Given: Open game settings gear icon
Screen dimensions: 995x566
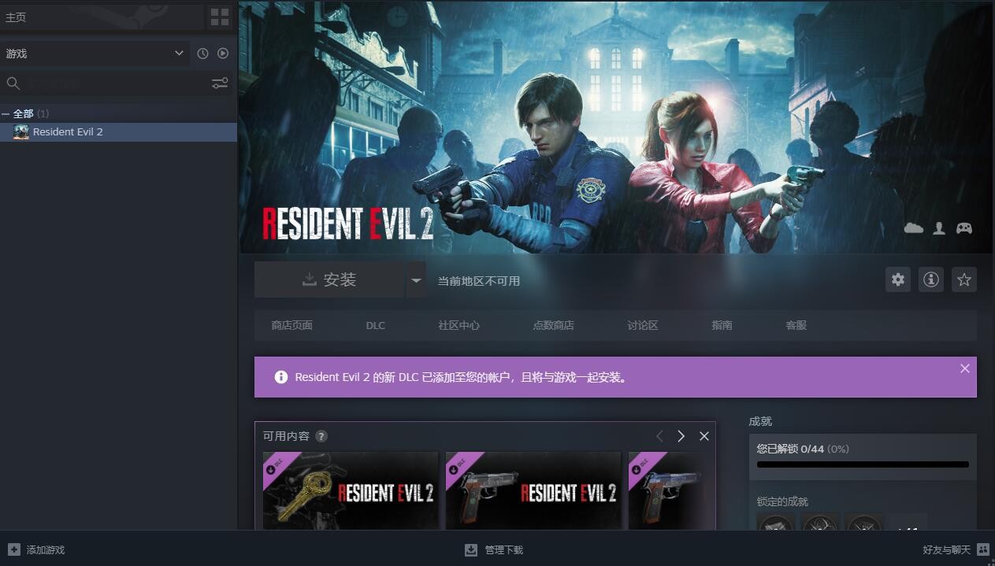Looking at the screenshot, I should click(898, 279).
